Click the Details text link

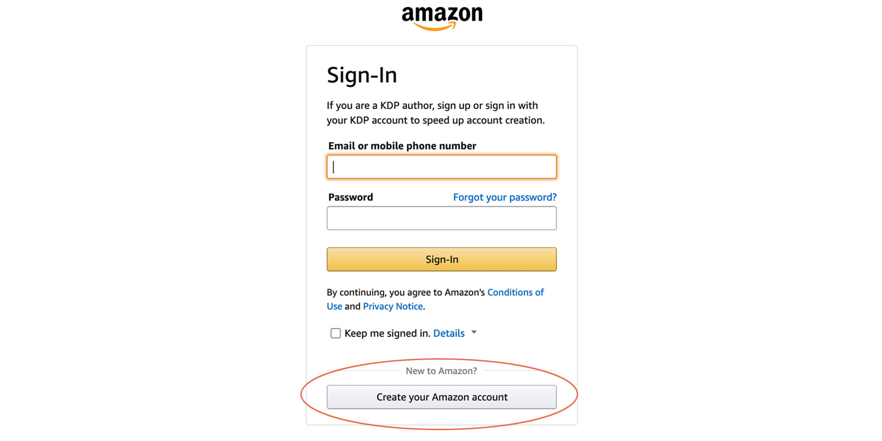pyautogui.click(x=448, y=333)
